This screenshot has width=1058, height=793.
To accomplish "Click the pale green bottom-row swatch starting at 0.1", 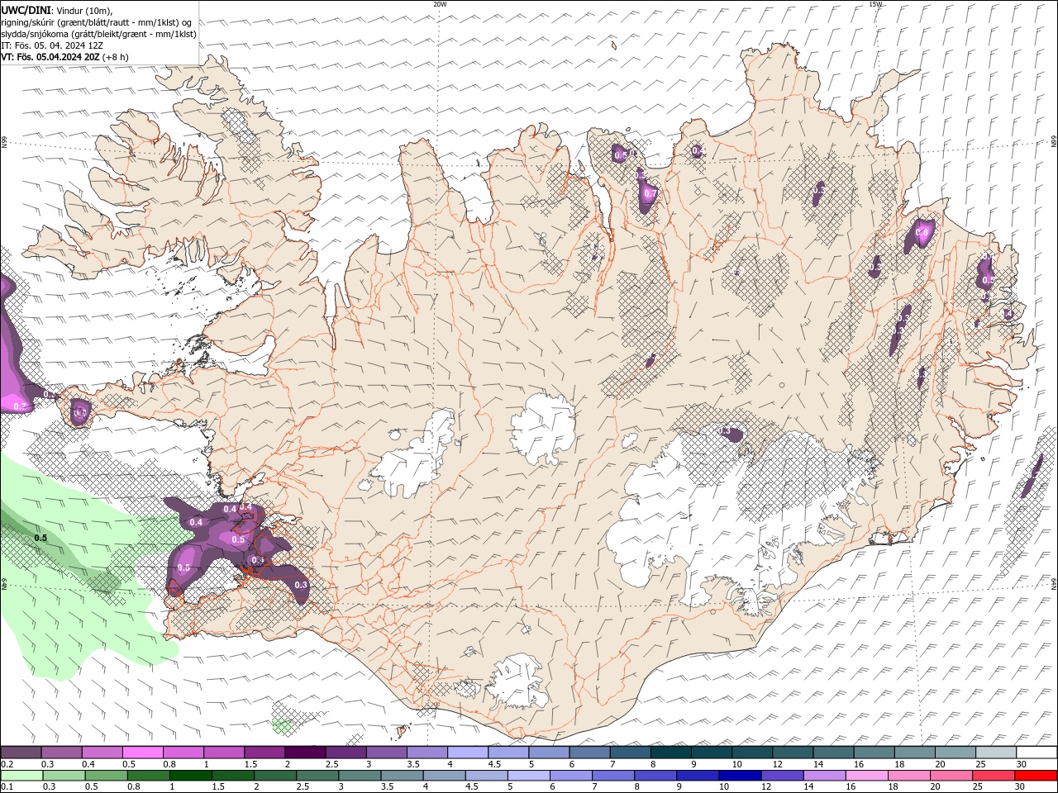I will pos(21,776).
